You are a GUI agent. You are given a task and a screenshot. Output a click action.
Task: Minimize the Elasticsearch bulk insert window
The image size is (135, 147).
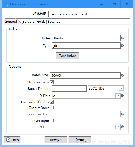101,4
